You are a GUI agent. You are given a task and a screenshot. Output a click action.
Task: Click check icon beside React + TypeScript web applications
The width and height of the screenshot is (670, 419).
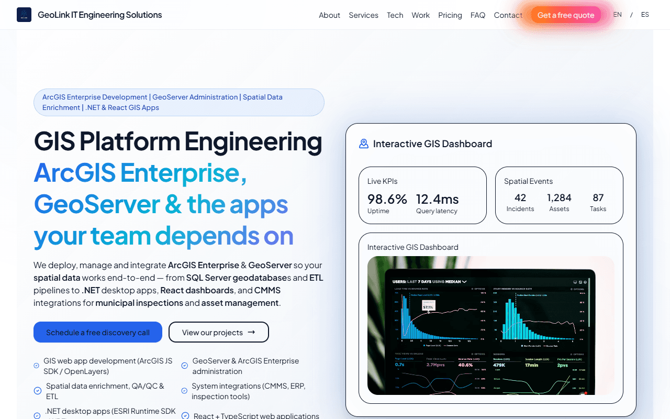click(x=185, y=415)
